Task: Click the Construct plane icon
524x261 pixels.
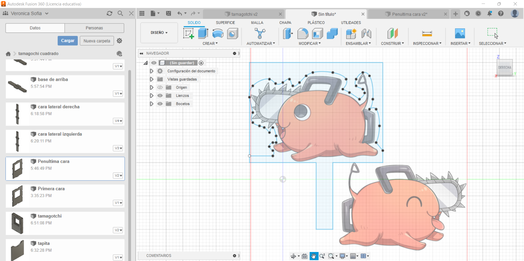Action: 392,34
